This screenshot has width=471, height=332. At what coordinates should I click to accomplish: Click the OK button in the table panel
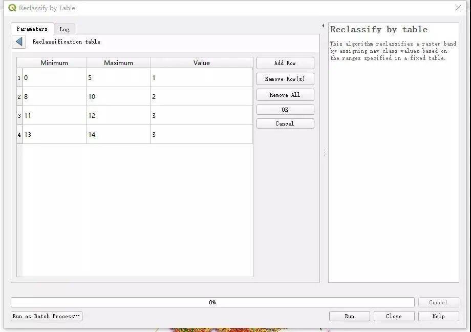(285, 109)
